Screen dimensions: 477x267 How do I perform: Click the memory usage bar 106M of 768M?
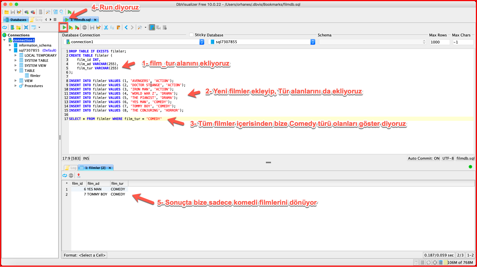pos(460,262)
